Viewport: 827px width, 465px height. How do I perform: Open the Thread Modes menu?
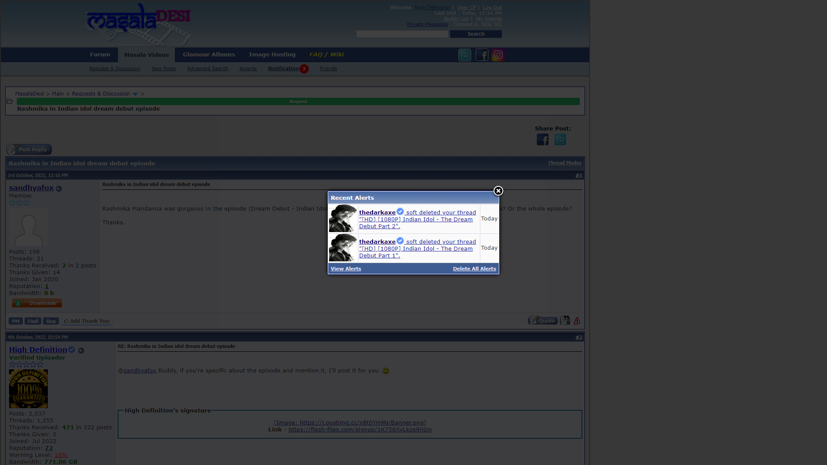[x=564, y=163]
